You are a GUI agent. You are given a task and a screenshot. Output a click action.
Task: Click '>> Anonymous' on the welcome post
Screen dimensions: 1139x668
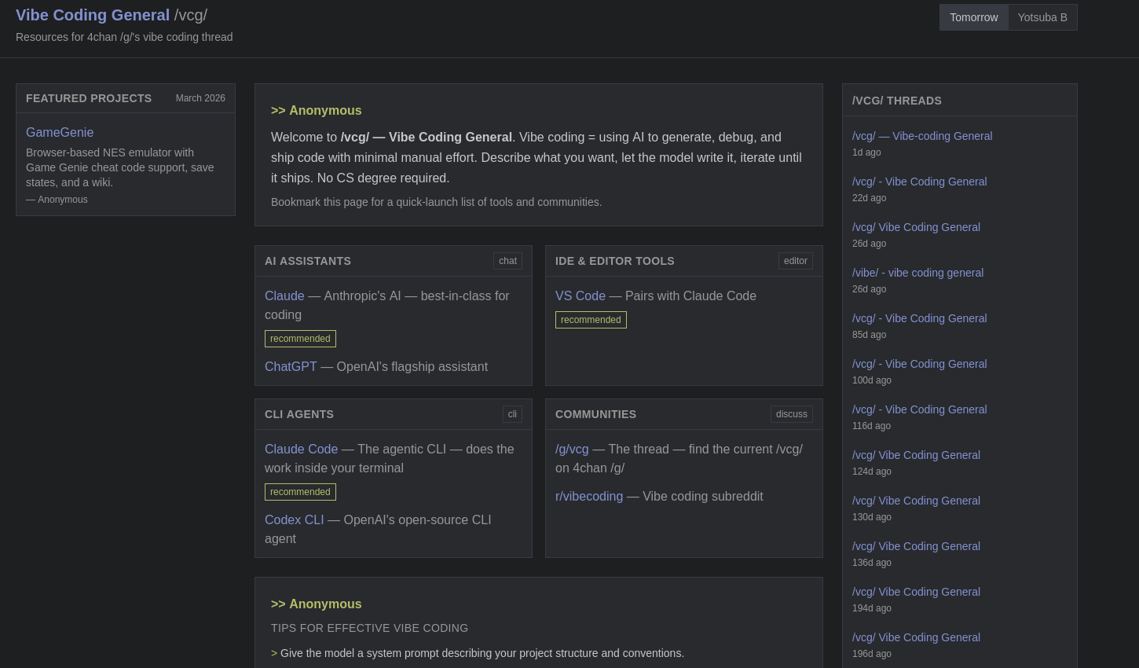(317, 111)
